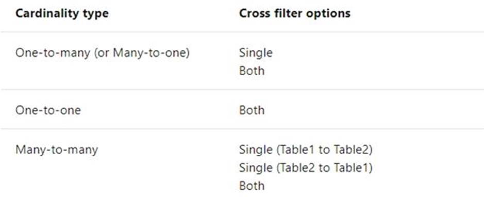The height and width of the screenshot is (197, 484).
Task: Click the divider line above the One-to-one row
Action: tap(242, 89)
